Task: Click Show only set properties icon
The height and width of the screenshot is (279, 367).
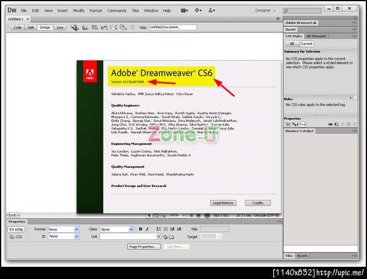Action: click(303, 124)
